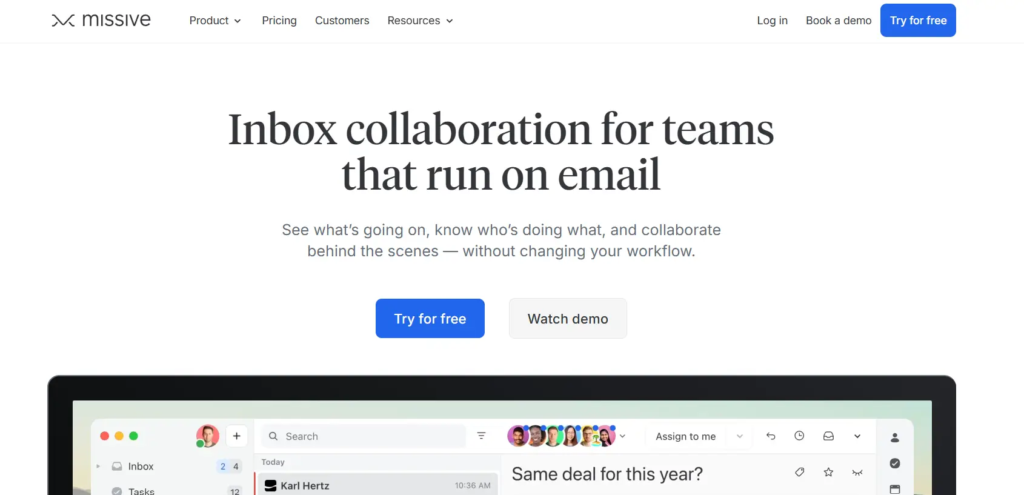Select the label tag icon on the conversation

coord(800,473)
